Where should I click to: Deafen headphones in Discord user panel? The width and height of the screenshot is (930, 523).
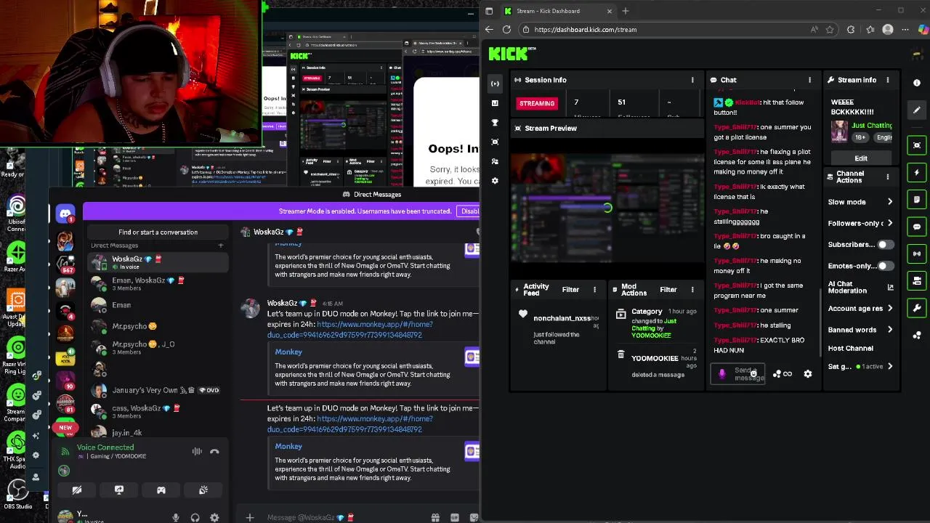click(195, 518)
